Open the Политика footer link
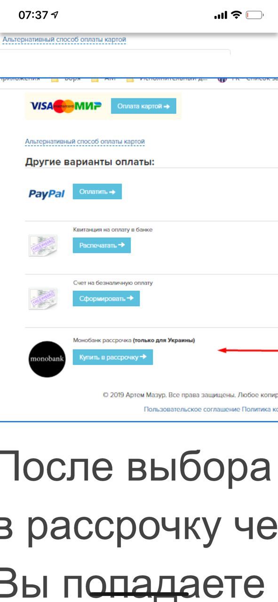 point(260,410)
